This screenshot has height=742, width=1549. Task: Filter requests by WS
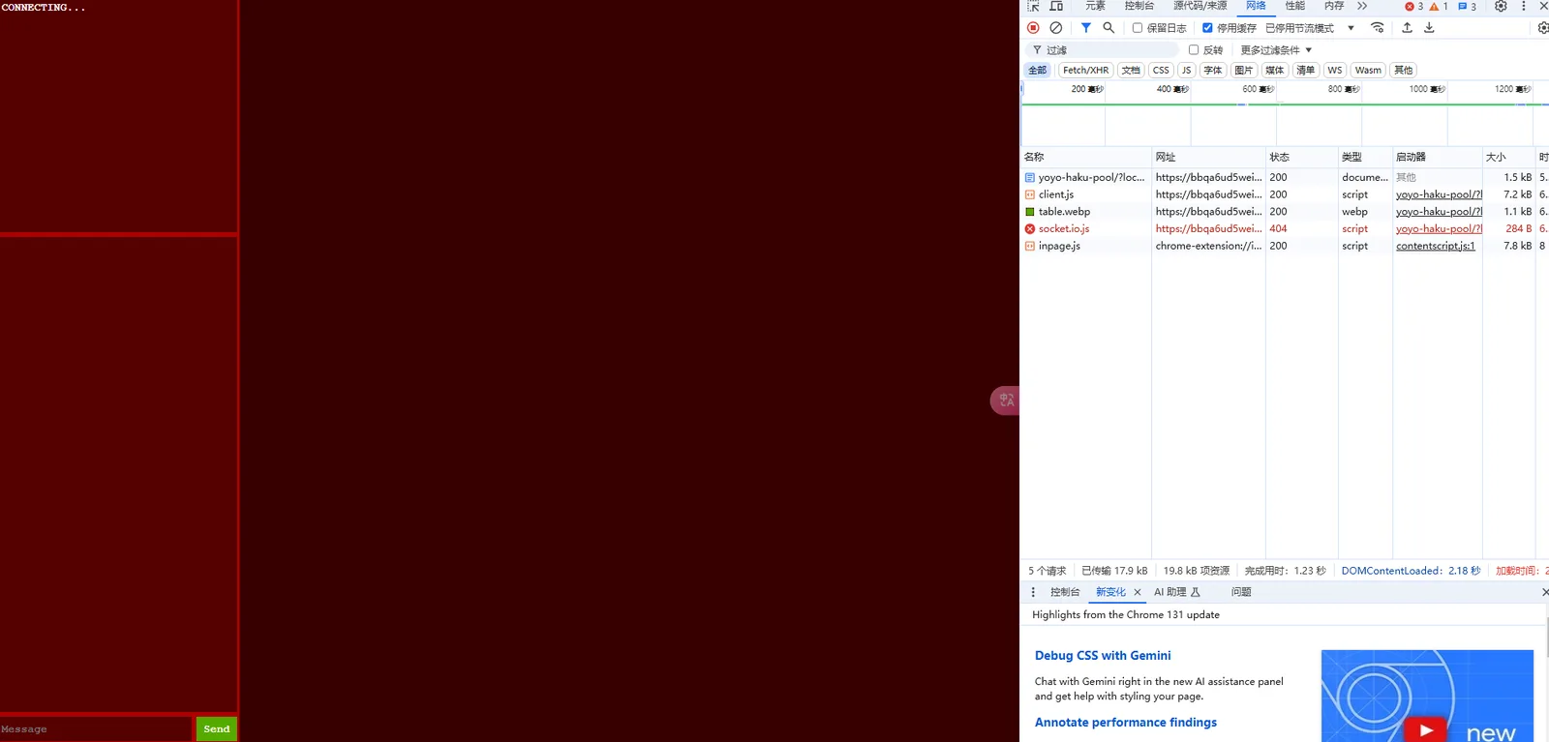tap(1335, 71)
